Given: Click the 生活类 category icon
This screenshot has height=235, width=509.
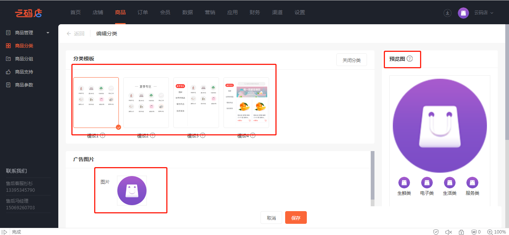Looking at the screenshot, I should (x=450, y=182).
